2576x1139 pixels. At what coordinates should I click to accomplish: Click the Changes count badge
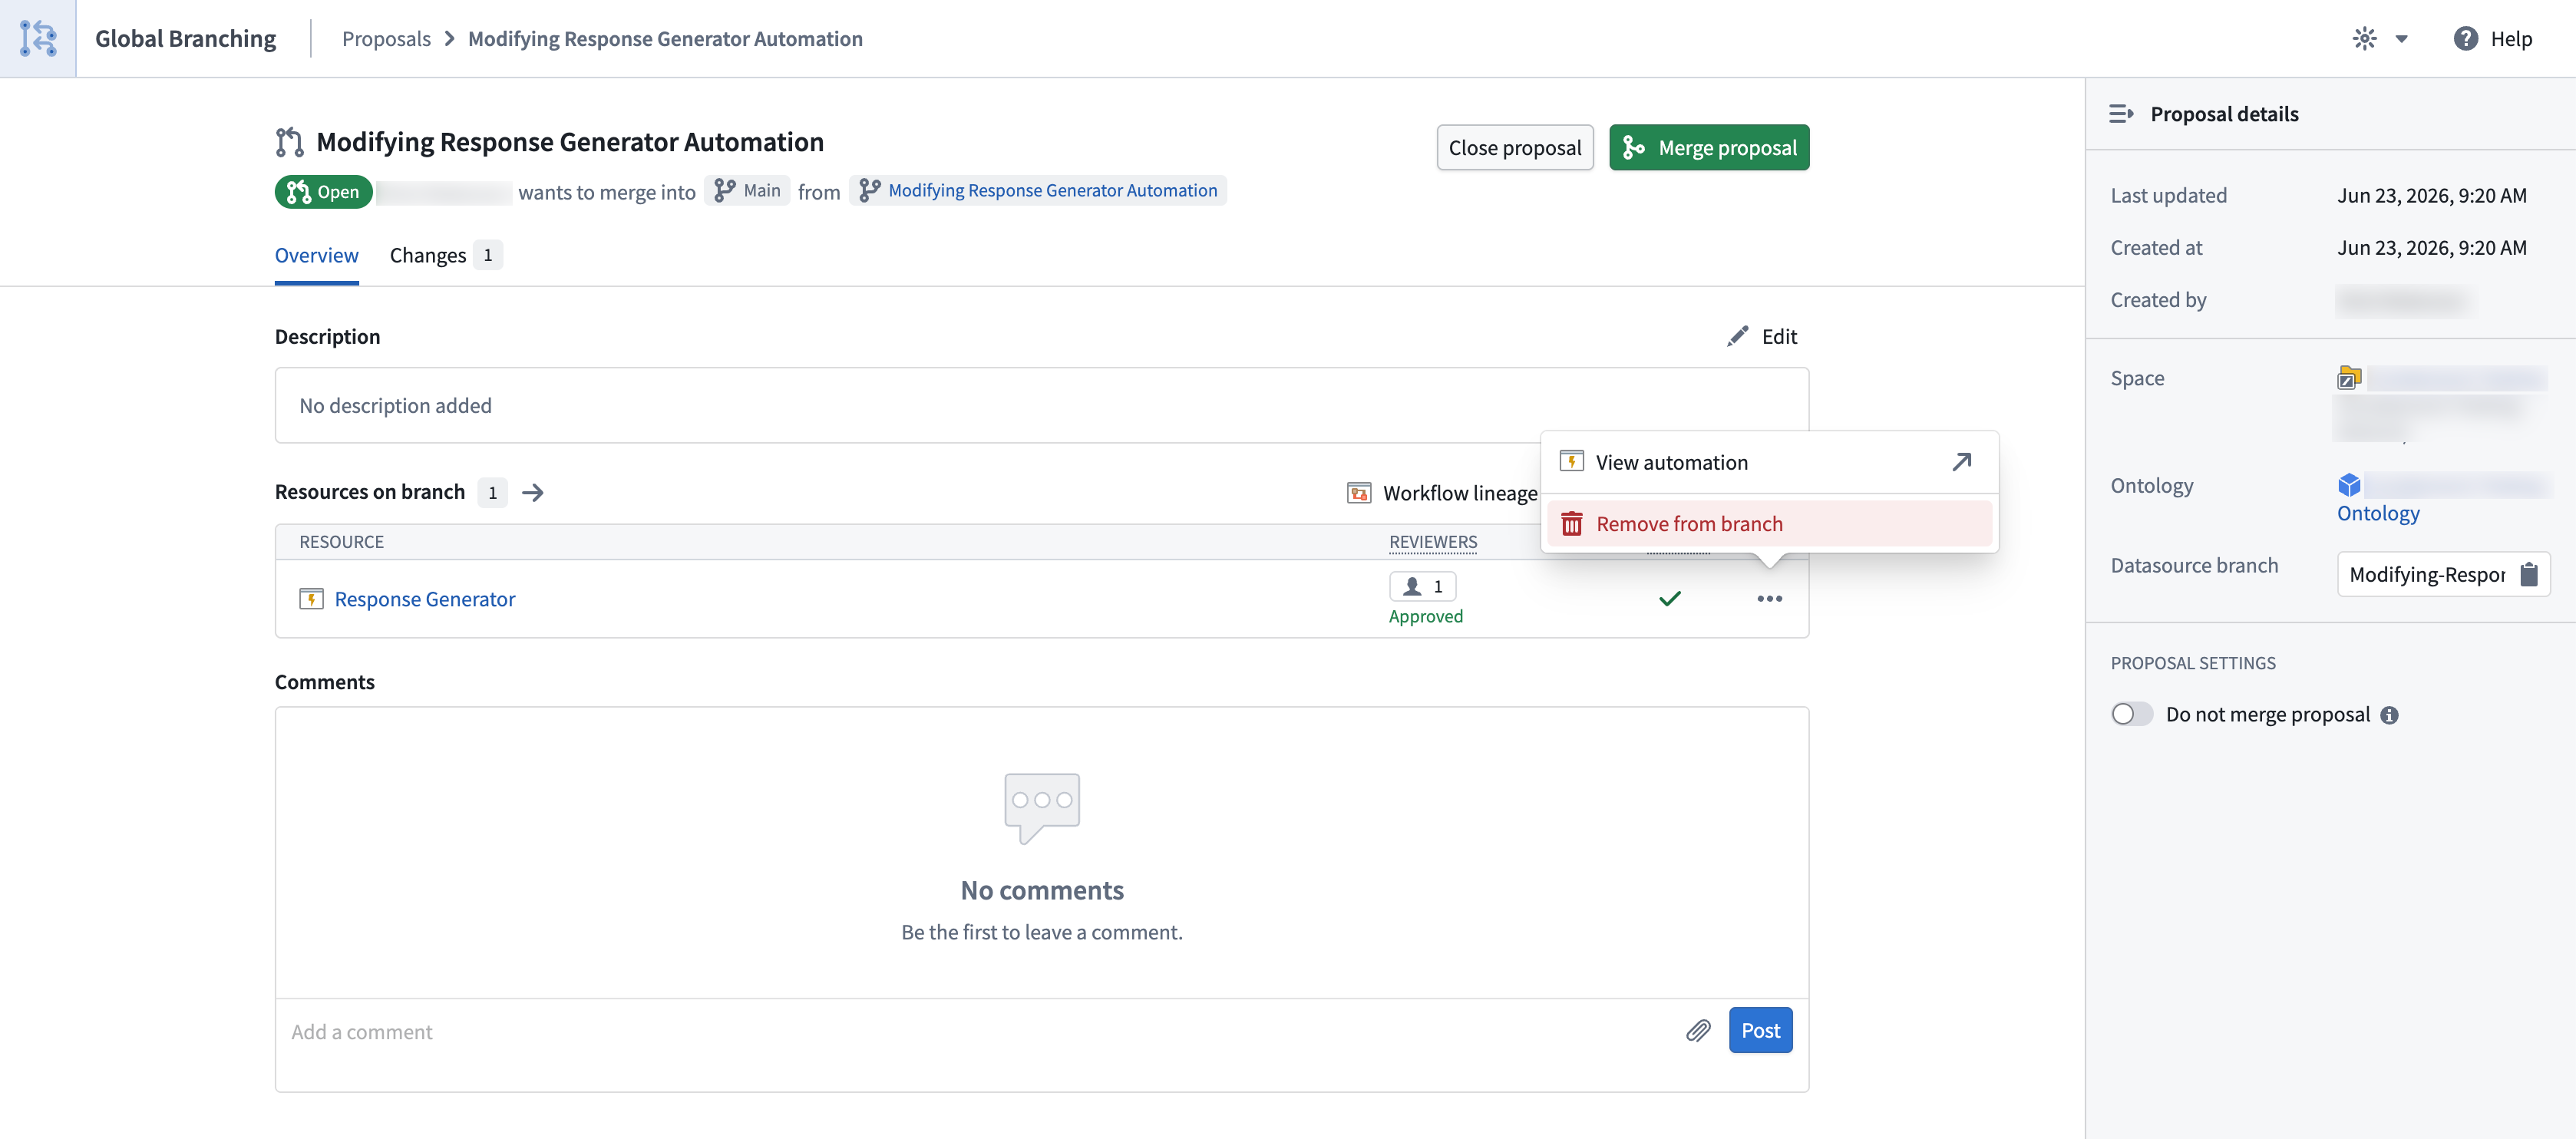487,255
